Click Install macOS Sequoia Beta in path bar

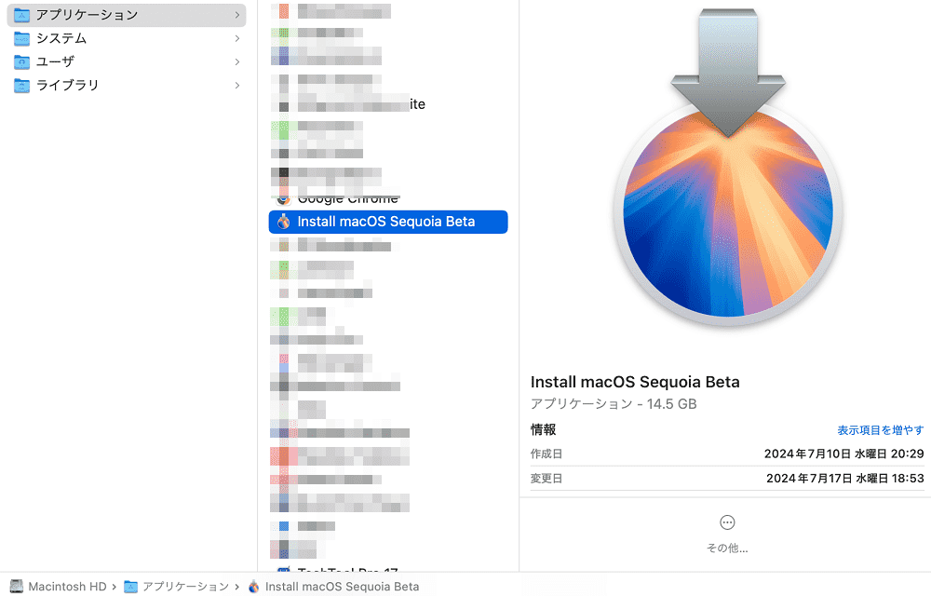[342, 587]
